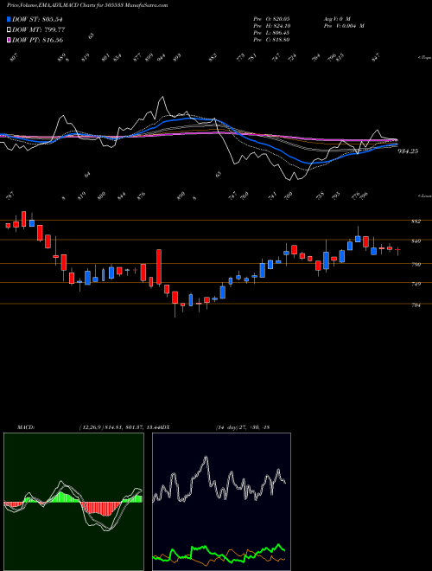Click the 876 low value label
Viewport: 432px width, 571px height.
pos(141,196)
